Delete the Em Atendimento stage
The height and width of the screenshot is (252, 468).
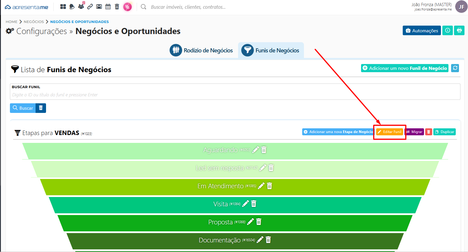coord(270,186)
